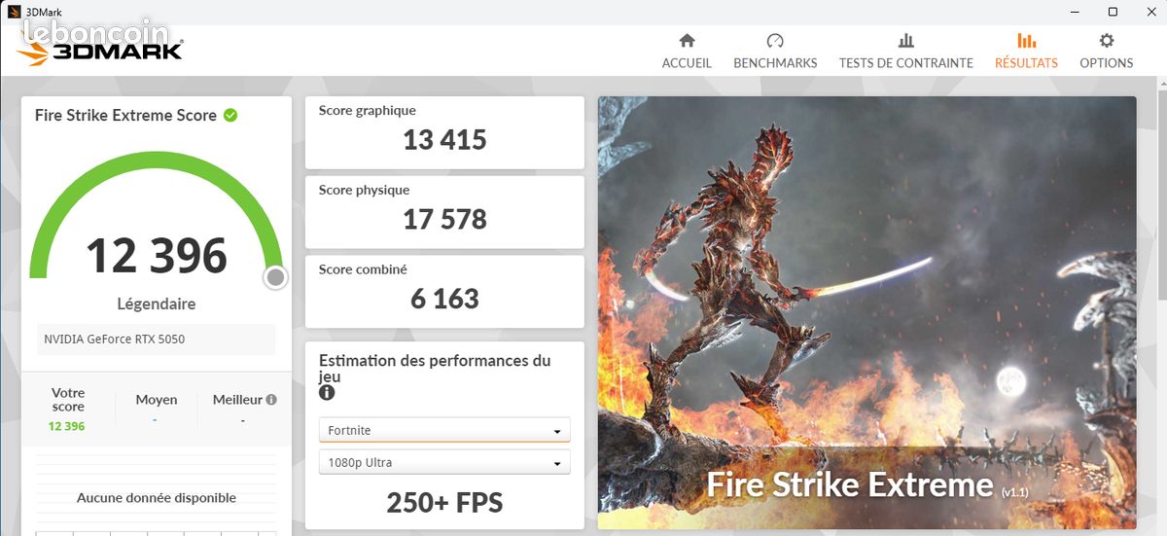Click info icon under Estimation des performances
Image resolution: width=1167 pixels, height=536 pixels.
[x=327, y=393]
